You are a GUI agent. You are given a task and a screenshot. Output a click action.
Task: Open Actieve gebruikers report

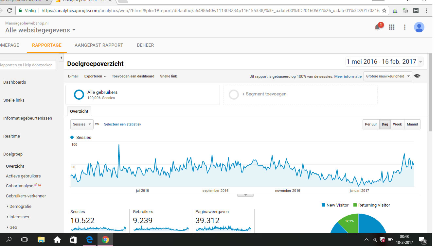pyautogui.click(x=23, y=176)
